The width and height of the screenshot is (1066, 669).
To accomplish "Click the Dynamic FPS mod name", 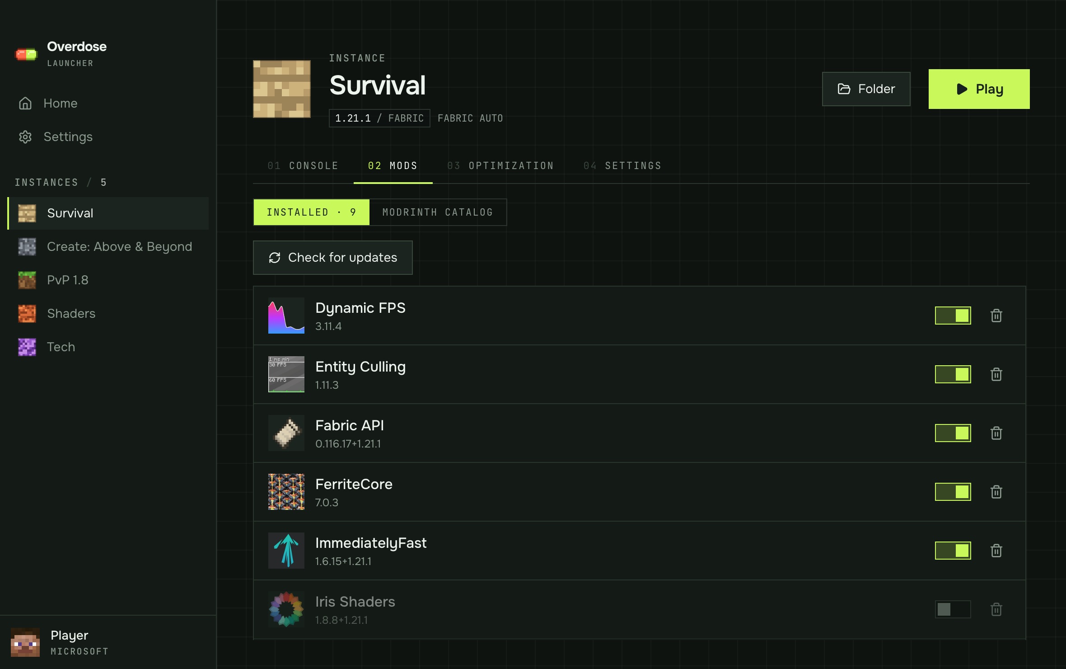I will tap(360, 308).
